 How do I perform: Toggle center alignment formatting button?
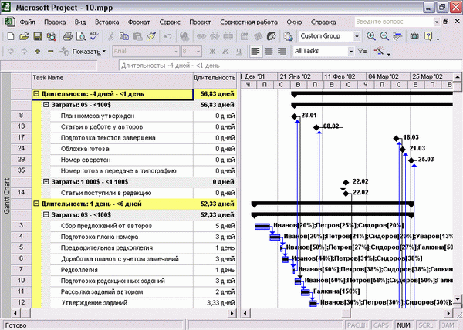tap(269, 52)
